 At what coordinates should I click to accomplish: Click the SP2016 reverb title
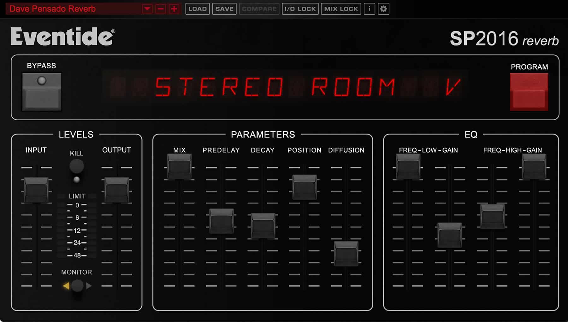tap(504, 39)
